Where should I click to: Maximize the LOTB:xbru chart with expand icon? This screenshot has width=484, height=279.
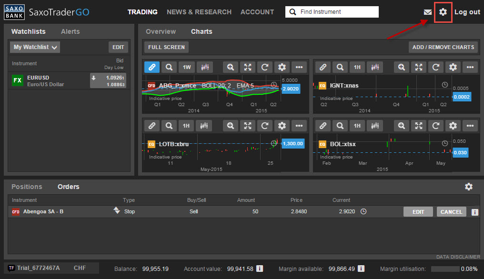coord(248,126)
